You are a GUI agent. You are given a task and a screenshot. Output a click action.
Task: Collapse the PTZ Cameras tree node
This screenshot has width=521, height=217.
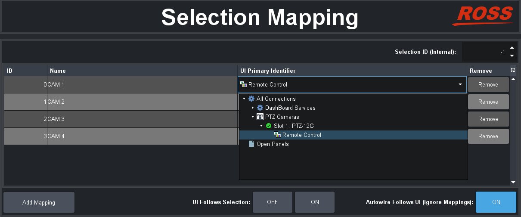coord(253,117)
